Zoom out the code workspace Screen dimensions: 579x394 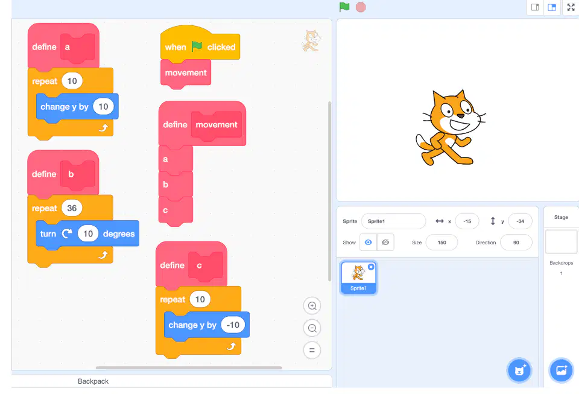312,328
